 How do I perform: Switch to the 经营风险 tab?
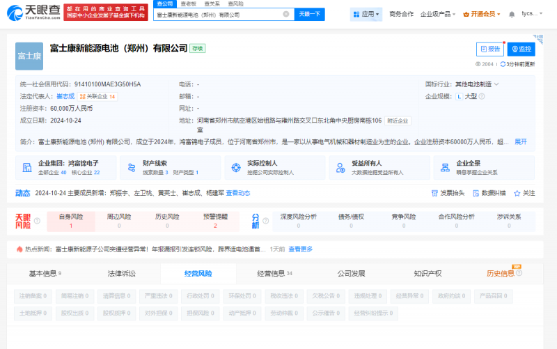(198, 273)
